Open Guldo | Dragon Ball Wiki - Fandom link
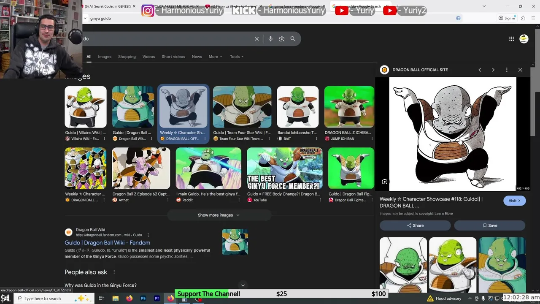Screen dimensions: 540x304 pyautogui.click(x=107, y=243)
